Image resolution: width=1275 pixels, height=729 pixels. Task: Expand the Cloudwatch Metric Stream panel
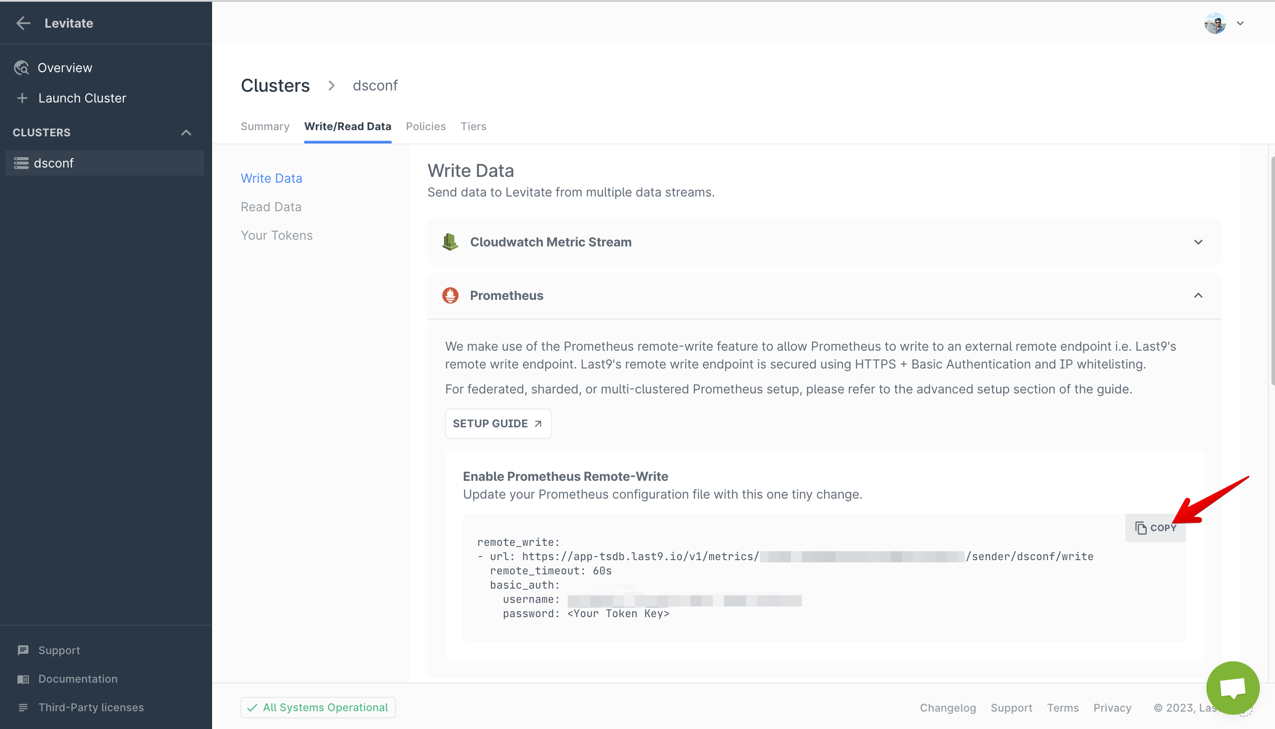1197,242
